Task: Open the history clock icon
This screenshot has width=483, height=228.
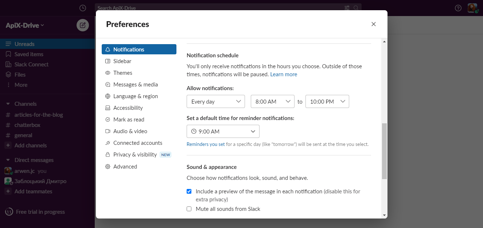Action: (x=83, y=8)
